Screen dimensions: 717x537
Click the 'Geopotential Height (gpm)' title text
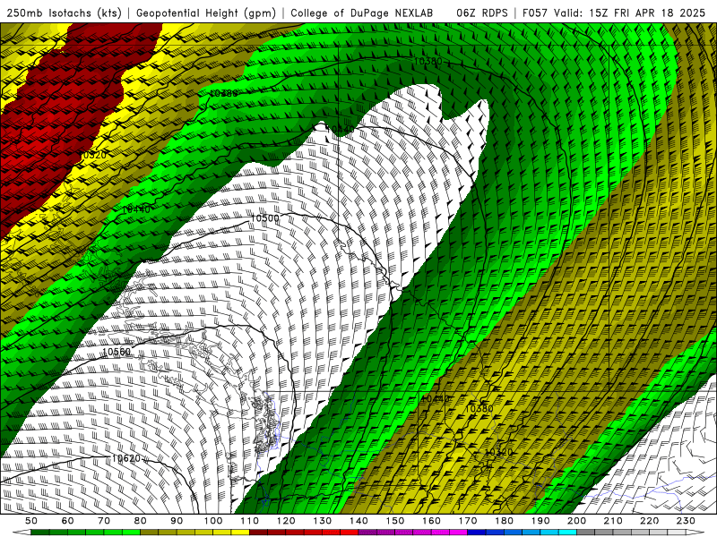coord(206,13)
